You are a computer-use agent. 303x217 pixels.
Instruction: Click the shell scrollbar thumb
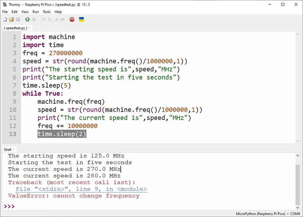click(x=298, y=184)
